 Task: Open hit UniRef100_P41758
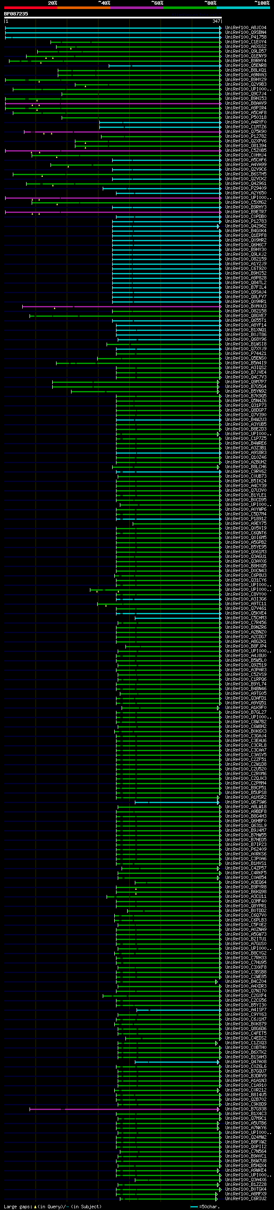click(246, 37)
